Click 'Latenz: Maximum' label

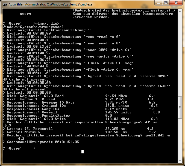[x=23, y=132]
